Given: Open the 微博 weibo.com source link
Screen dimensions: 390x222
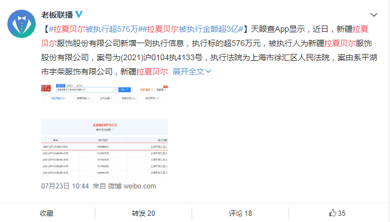Looking at the screenshot, I should (132, 186).
